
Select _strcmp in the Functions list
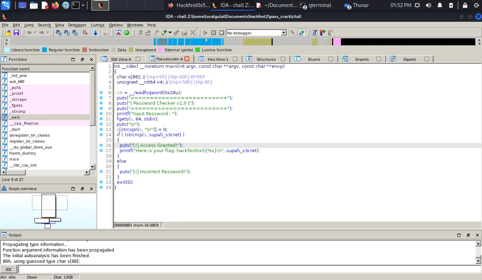[x=17, y=111]
